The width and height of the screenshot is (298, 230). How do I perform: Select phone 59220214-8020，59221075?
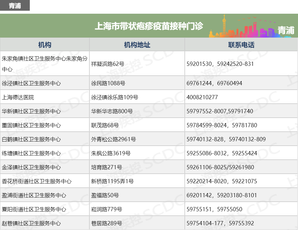(222, 181)
